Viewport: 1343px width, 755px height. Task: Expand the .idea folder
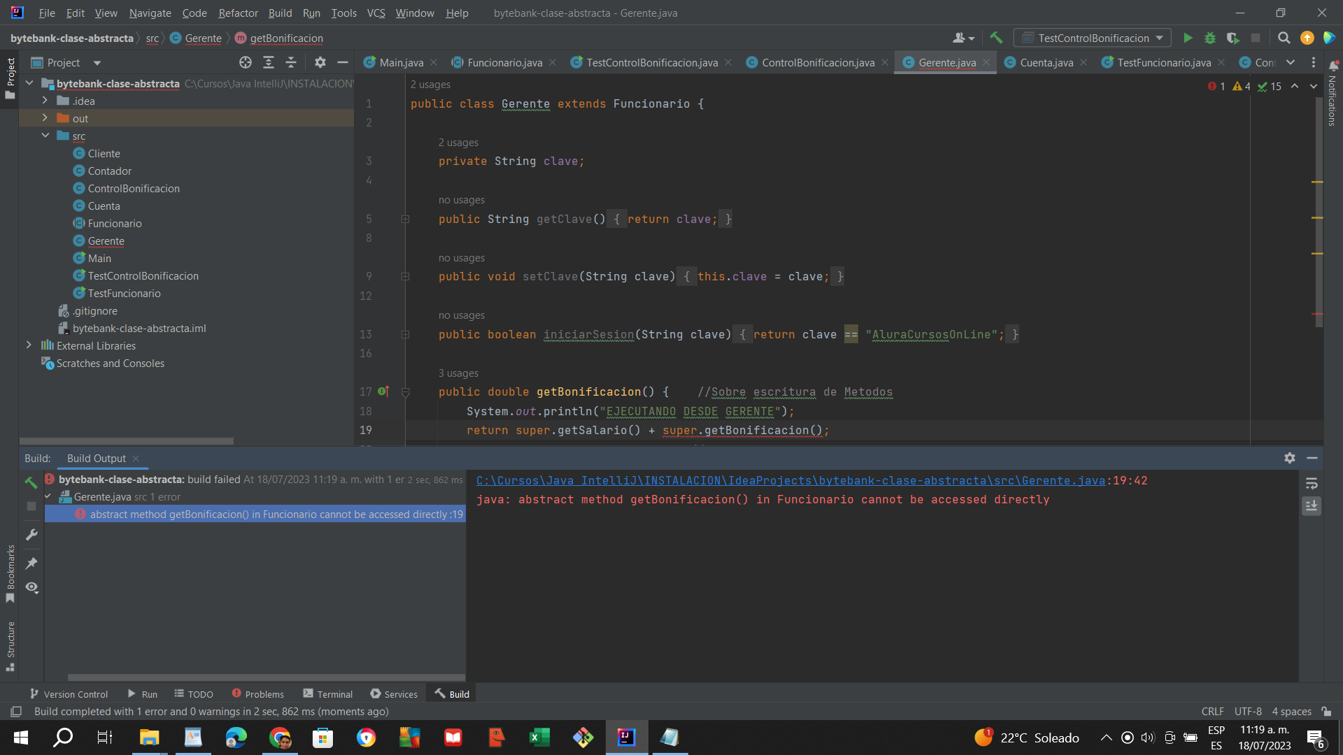(x=45, y=101)
